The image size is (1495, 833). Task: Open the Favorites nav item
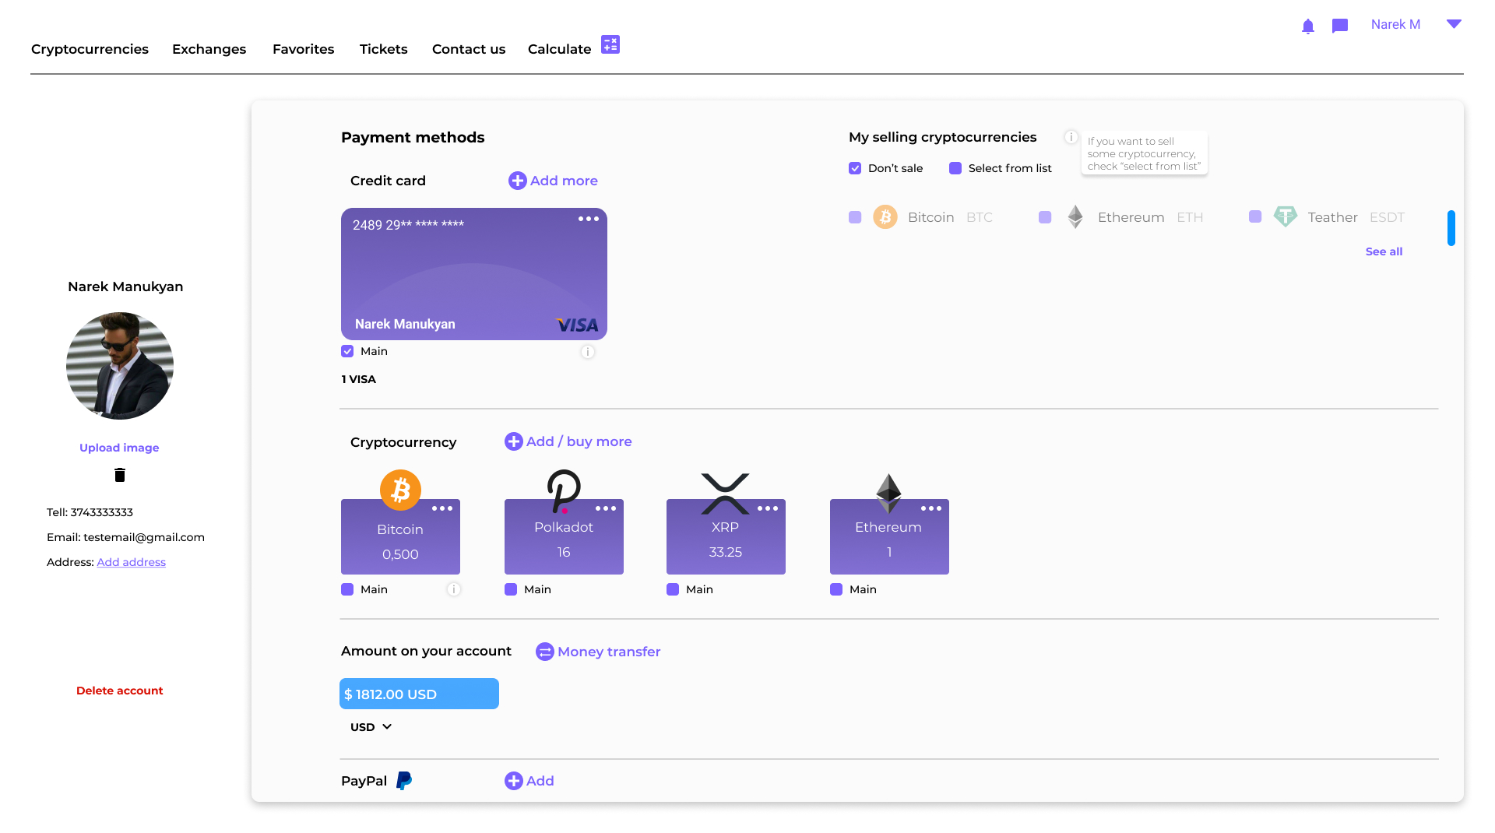303,49
